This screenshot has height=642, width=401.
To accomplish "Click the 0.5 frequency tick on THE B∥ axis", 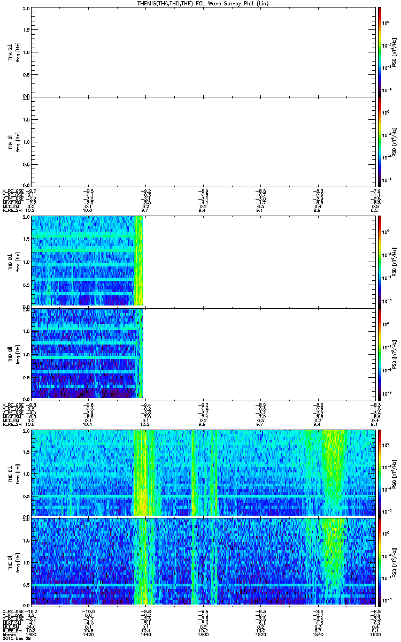I will click(26, 584).
